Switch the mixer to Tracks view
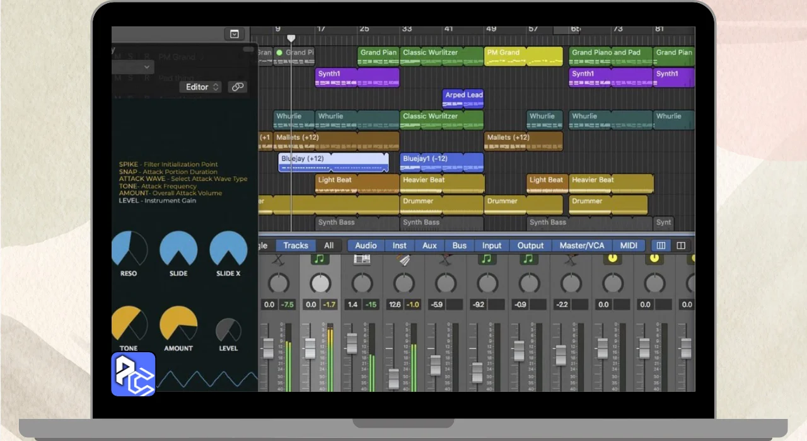Image resolution: width=807 pixels, height=441 pixels. pyautogui.click(x=296, y=246)
